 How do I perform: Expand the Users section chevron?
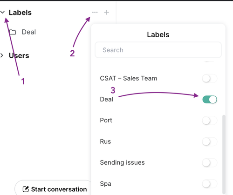(x=2, y=55)
